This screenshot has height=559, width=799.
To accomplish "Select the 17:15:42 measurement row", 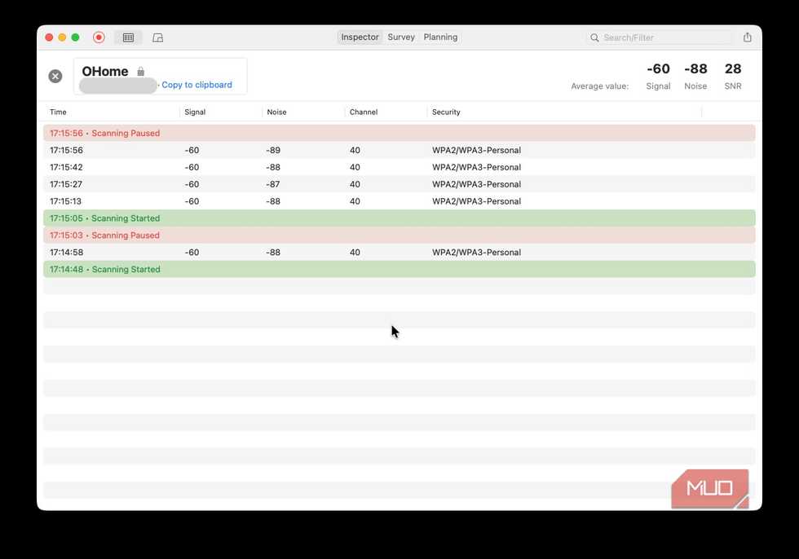I will point(399,167).
